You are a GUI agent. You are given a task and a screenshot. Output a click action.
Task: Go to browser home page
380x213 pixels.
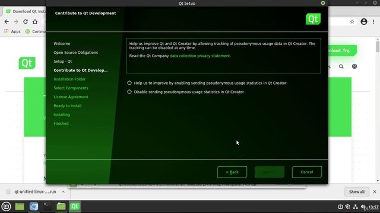click(35, 22)
